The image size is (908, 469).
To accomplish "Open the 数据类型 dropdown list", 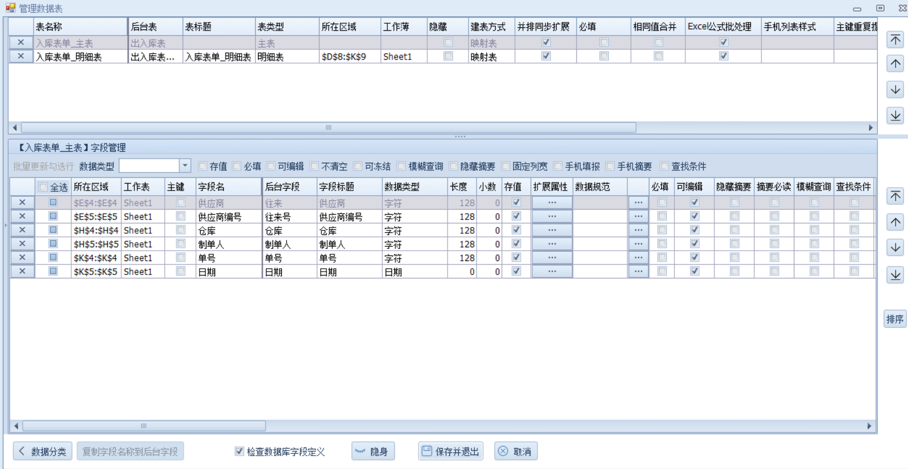I will point(185,166).
